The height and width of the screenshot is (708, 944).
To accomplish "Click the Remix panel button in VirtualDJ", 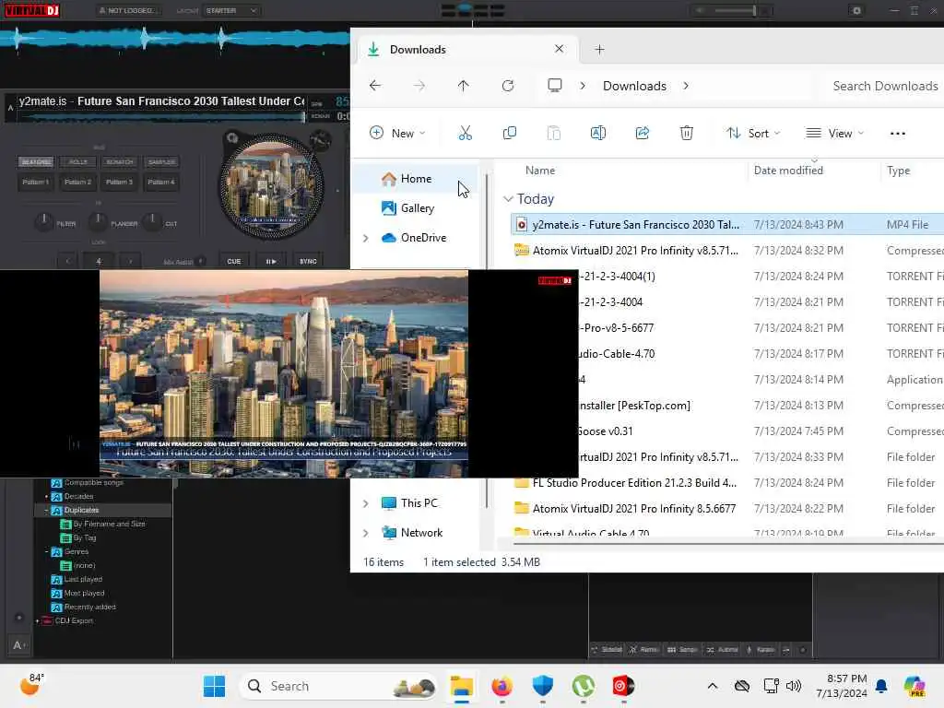I will tap(644, 650).
